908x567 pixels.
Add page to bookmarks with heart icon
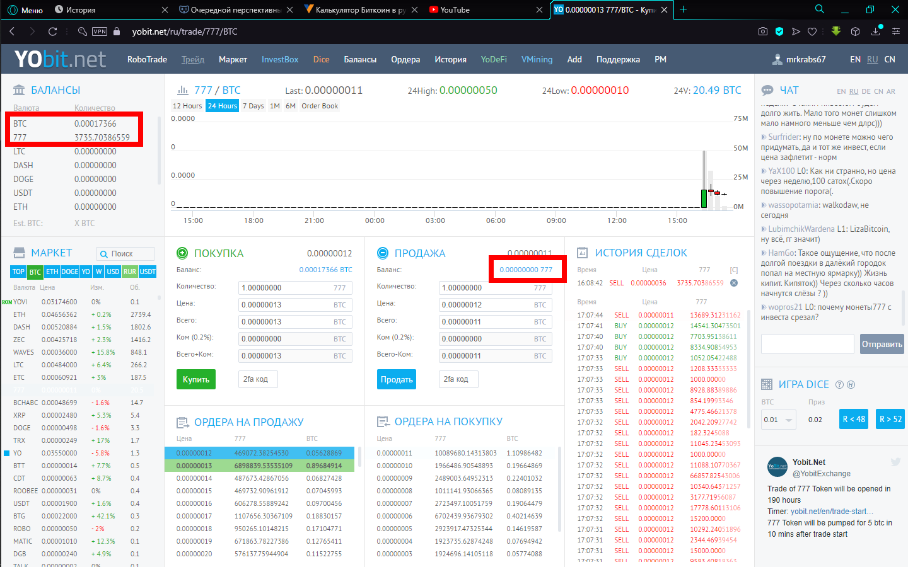pyautogui.click(x=812, y=31)
